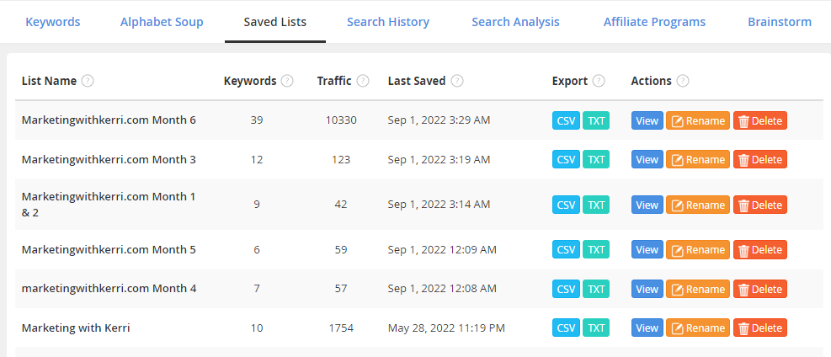Switch to the Keywords tab
The image size is (831, 357).
coord(53,22)
